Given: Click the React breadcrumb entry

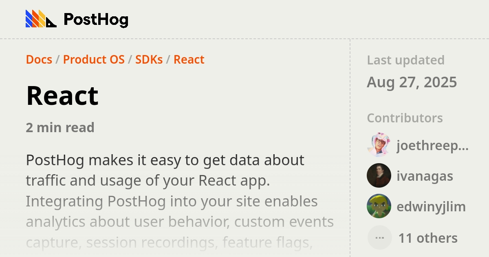Looking at the screenshot, I should (x=189, y=60).
